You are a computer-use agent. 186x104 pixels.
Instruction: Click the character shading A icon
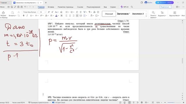coord(61,16)
